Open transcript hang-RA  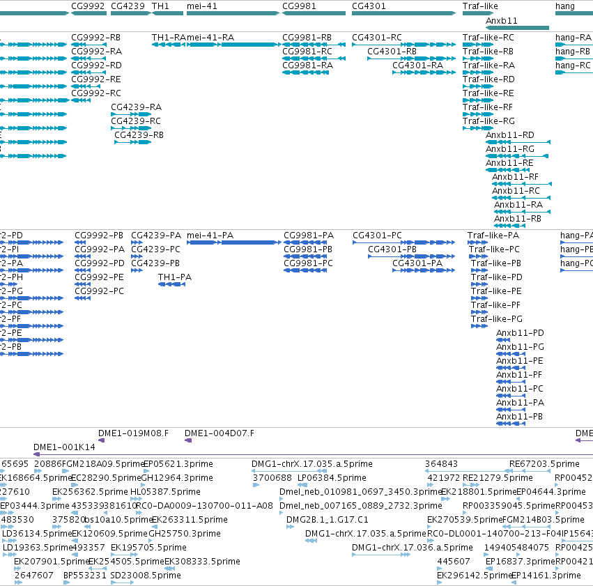point(573,38)
